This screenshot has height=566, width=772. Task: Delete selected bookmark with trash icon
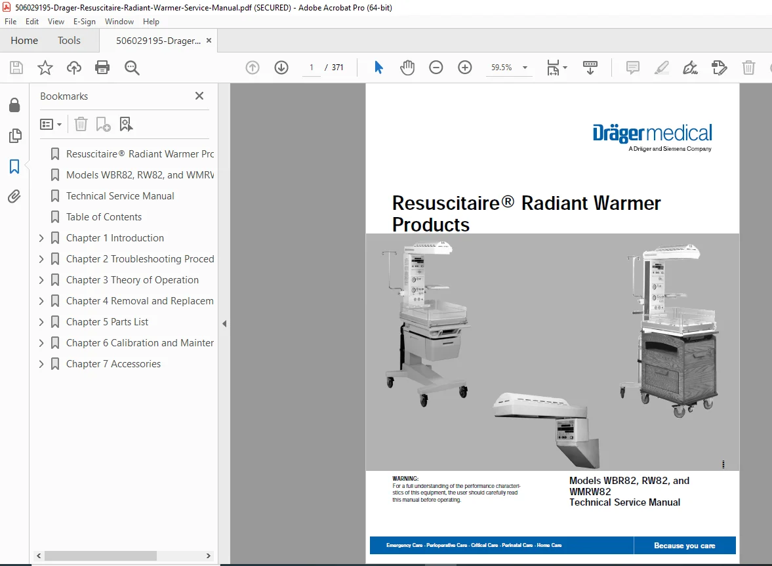pos(81,124)
